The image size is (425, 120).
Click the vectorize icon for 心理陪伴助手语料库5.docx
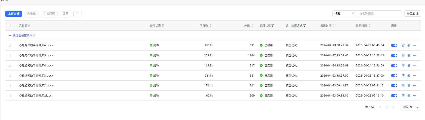(x=403, y=56)
